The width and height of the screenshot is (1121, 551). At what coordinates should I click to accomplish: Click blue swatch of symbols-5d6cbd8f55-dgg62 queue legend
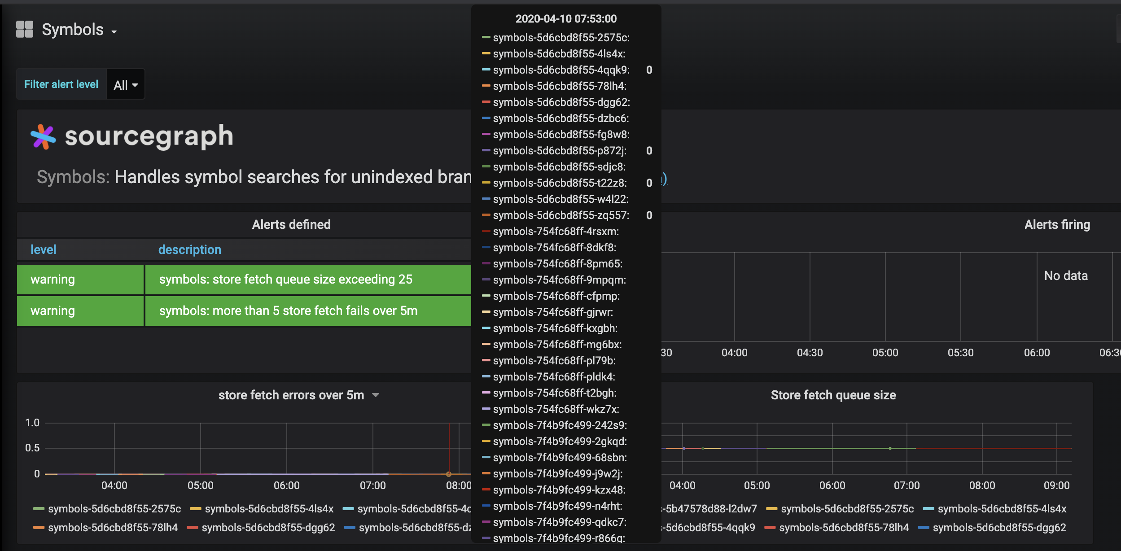[x=924, y=528]
